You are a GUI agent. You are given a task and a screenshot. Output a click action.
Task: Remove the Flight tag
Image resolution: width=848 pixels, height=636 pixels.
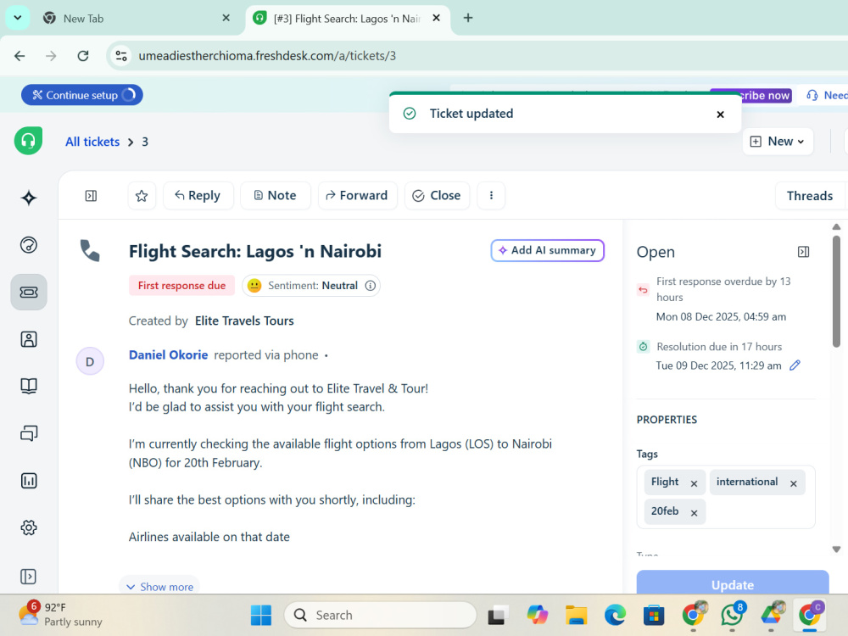(x=694, y=483)
